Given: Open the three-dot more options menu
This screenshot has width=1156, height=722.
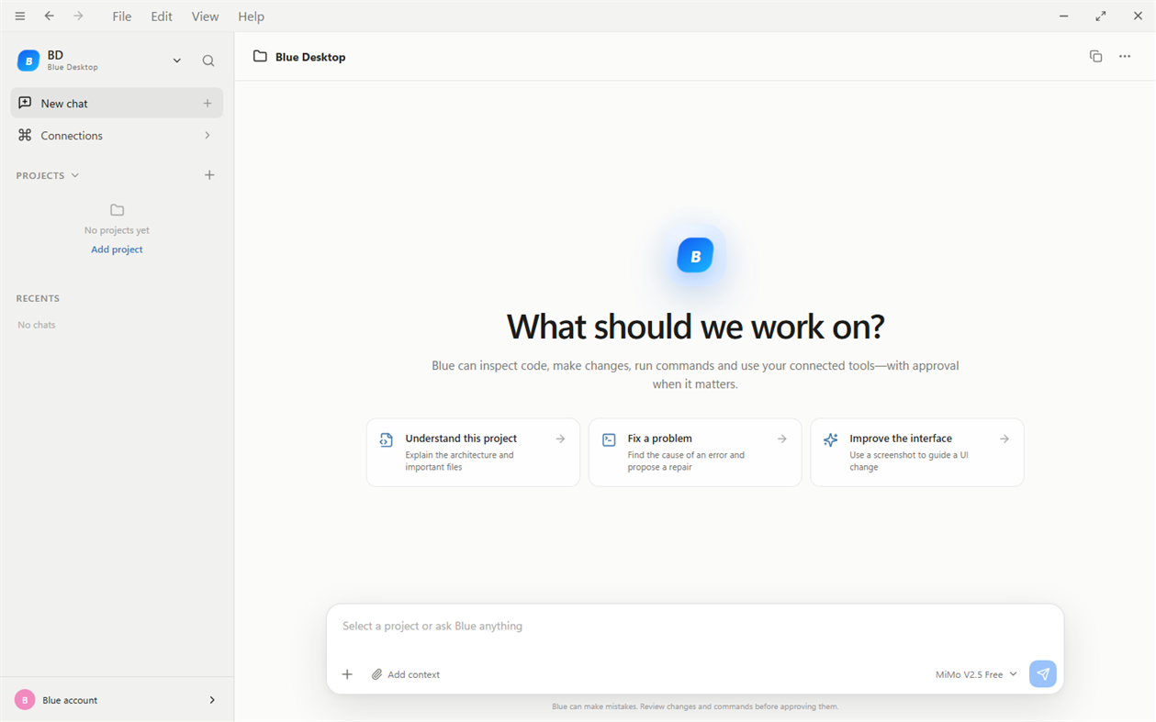Looking at the screenshot, I should point(1125,56).
